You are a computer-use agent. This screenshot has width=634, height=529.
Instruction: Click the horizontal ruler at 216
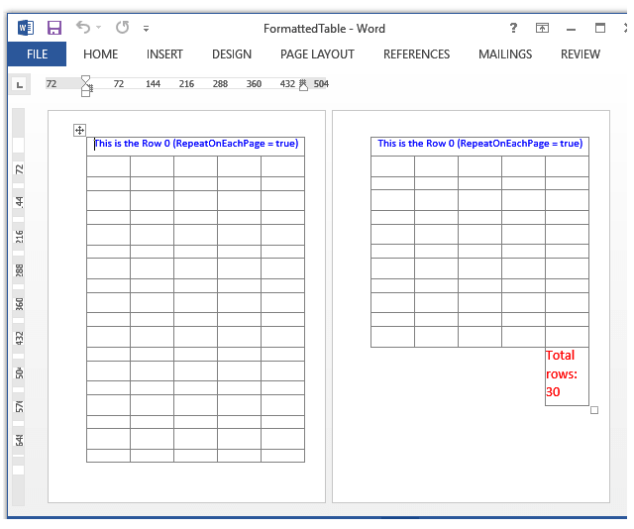186,84
